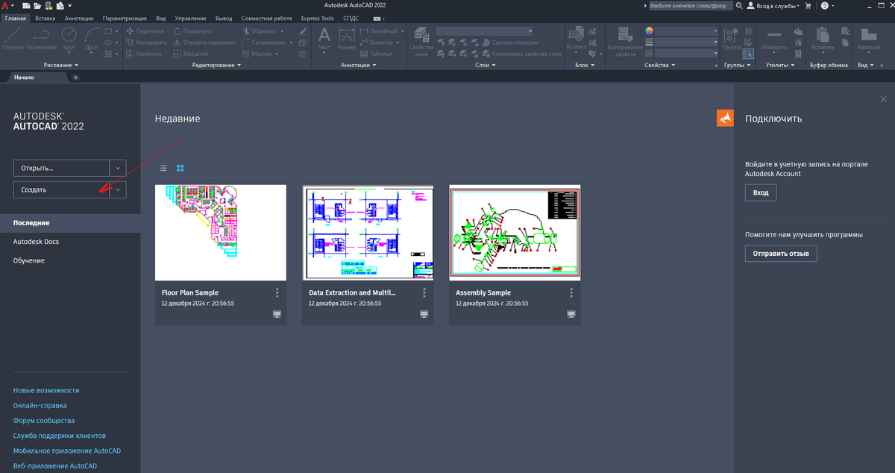This screenshot has width=895, height=473.
Task: Expand the Аннотации panel title
Action: click(x=358, y=65)
